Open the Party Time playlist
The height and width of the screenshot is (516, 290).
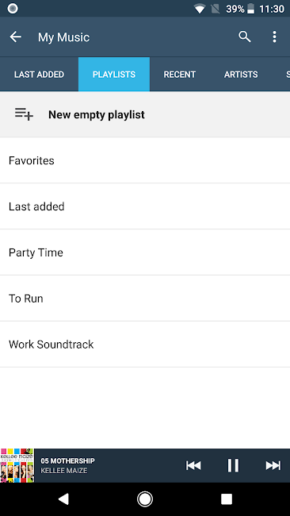click(x=145, y=252)
